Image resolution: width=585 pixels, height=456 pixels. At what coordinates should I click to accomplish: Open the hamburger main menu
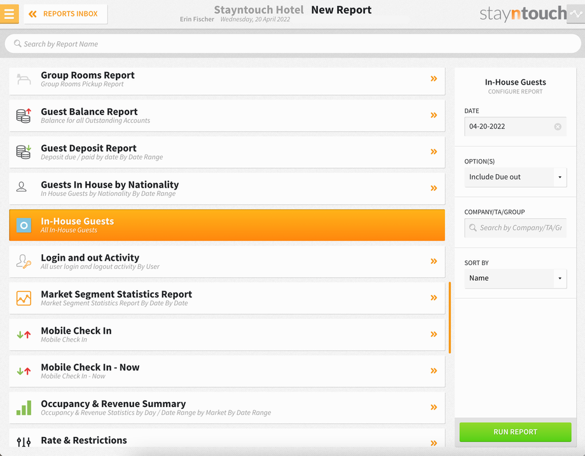click(x=9, y=14)
